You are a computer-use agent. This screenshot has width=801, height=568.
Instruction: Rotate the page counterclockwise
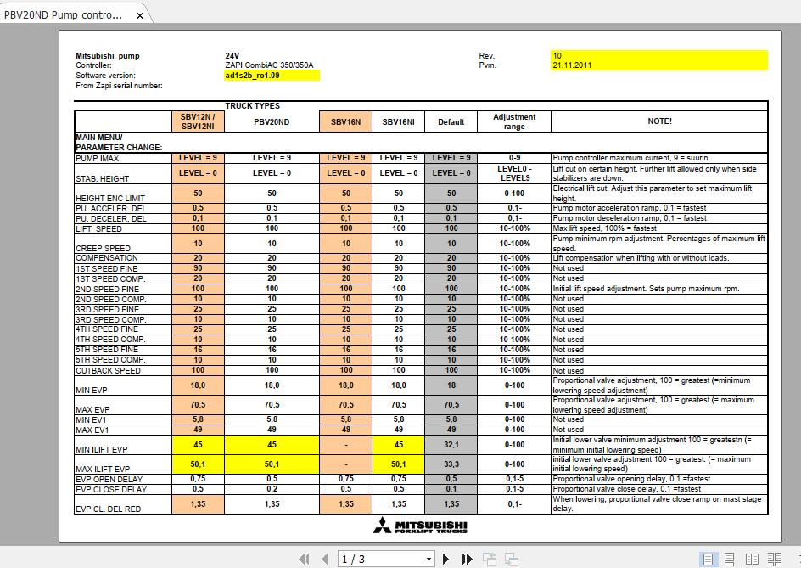(490, 559)
